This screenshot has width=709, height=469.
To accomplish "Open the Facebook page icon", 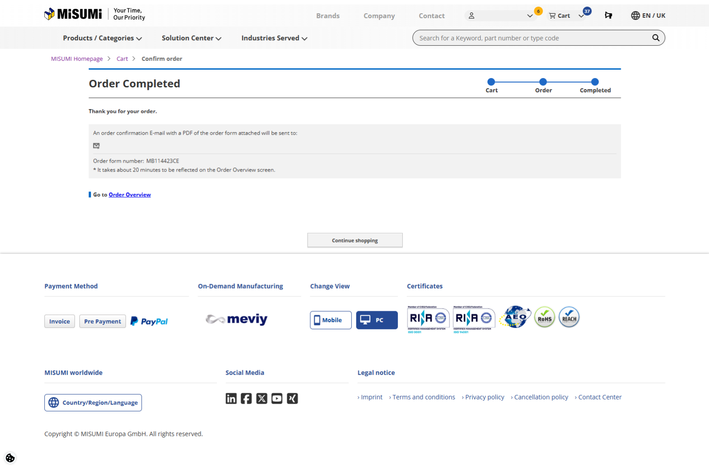I will click(x=246, y=399).
